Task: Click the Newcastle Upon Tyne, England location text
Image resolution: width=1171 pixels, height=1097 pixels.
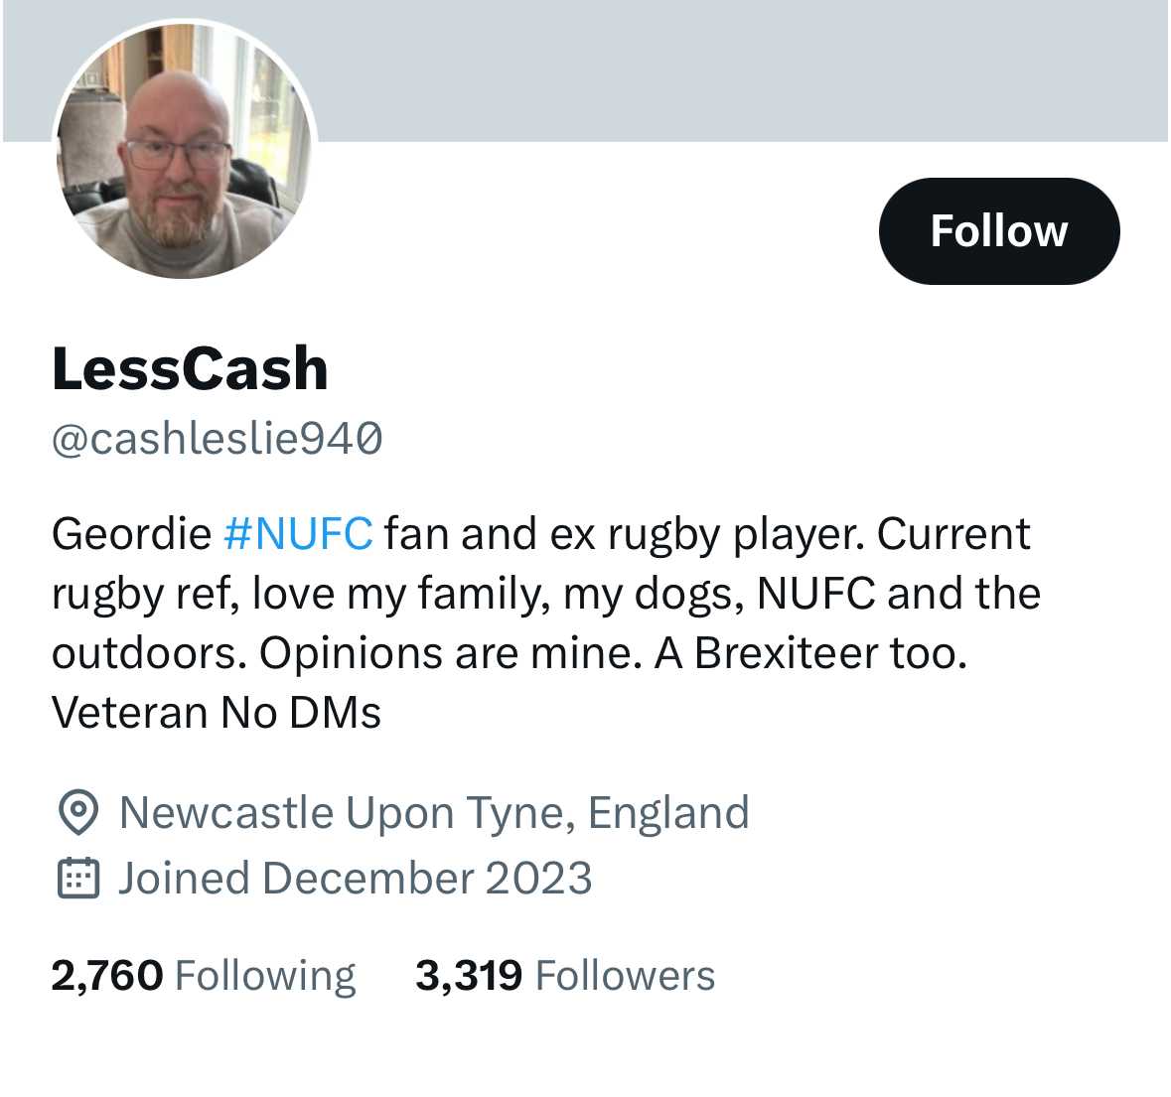Action: coord(434,813)
